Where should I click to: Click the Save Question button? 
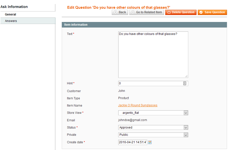click(x=212, y=12)
